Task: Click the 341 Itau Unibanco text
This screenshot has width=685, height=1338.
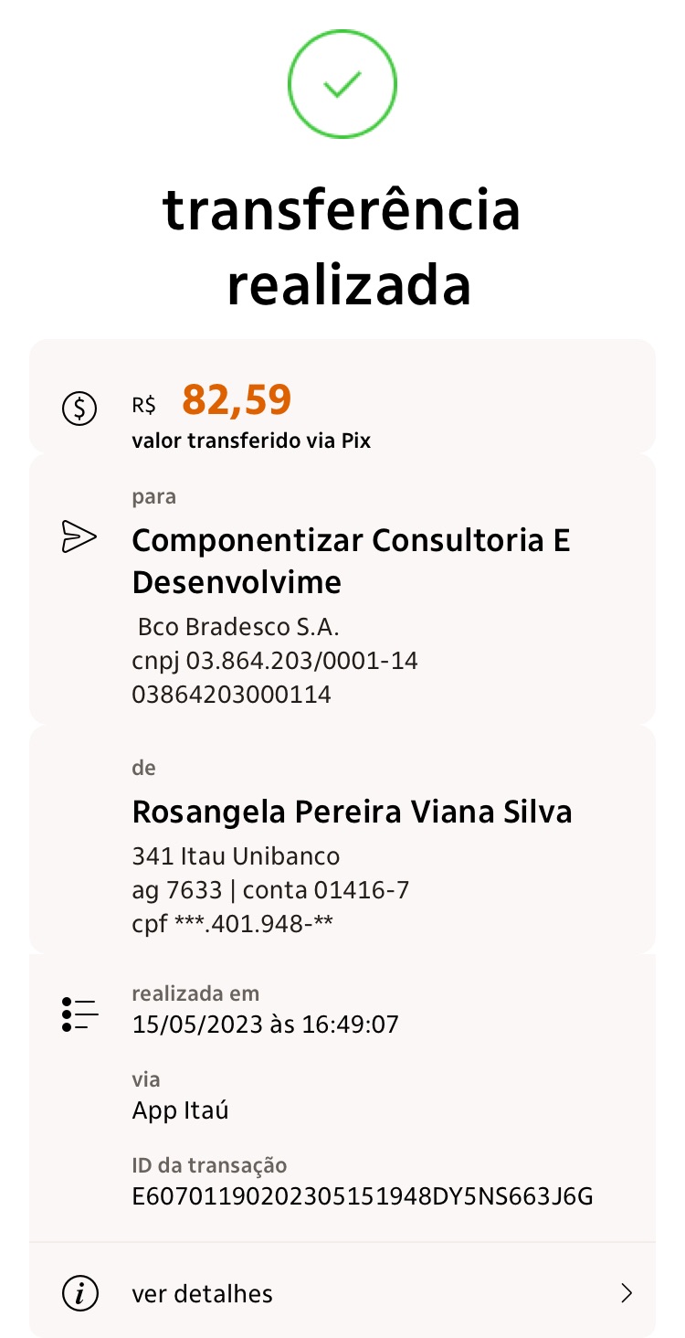Action: [x=236, y=856]
